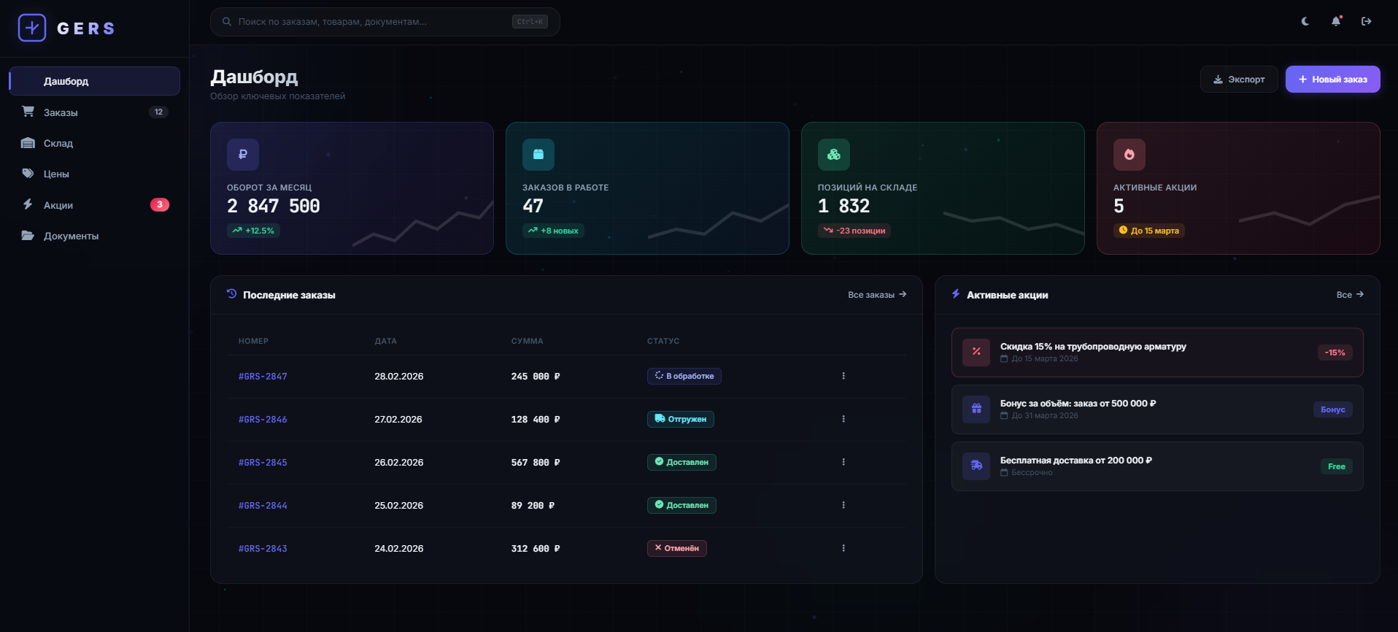Click gift icon of volume bonus promo
The width and height of the screenshot is (1398, 632).
pyautogui.click(x=976, y=409)
